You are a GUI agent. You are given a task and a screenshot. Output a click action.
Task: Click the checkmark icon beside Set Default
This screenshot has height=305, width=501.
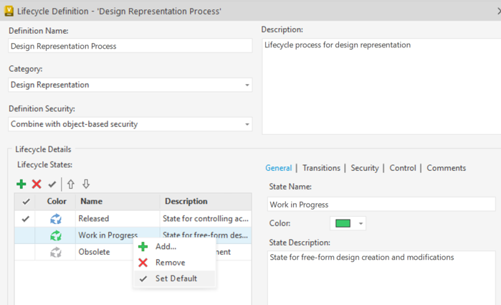[143, 278]
